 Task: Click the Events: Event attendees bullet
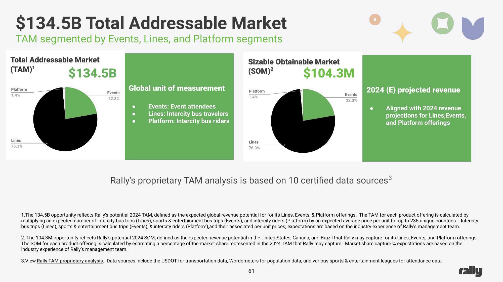click(x=182, y=106)
